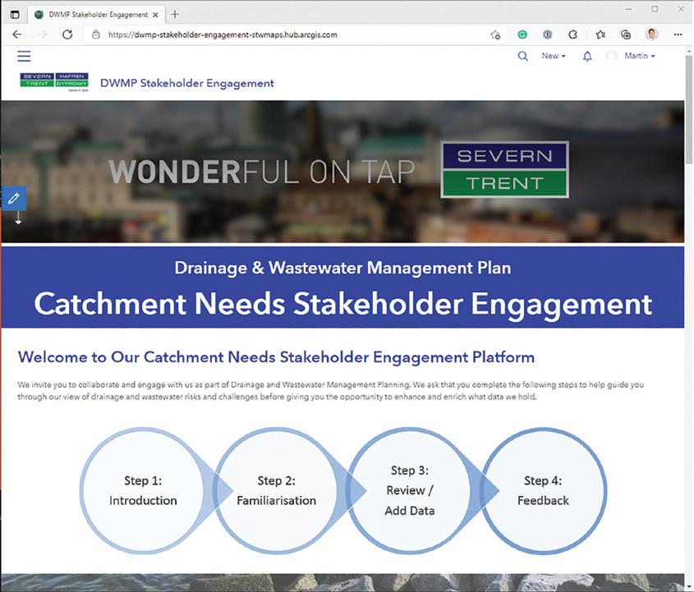Click the Severn Trent banner logo

tap(504, 169)
